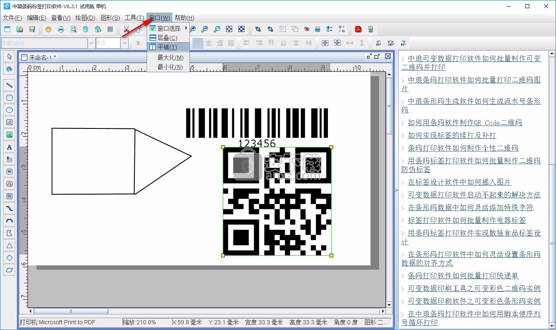This screenshot has height=330, width=556.
Task: Create a new label document icon
Action: (7, 29)
